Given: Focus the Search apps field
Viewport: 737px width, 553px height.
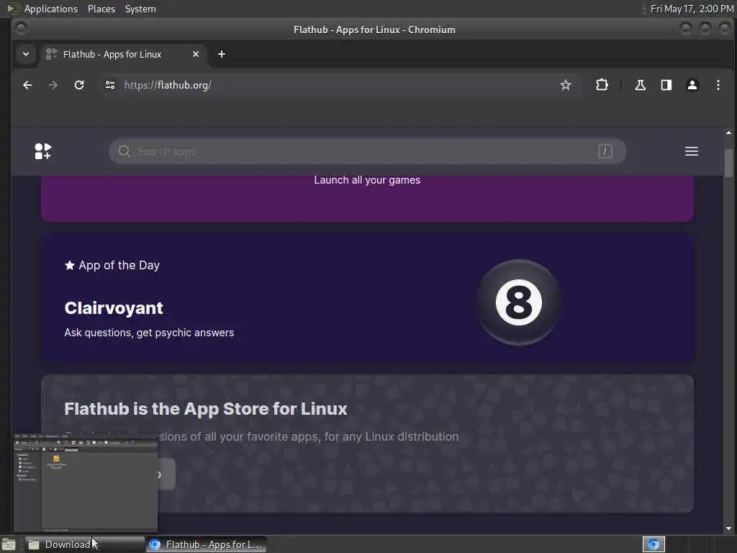Looking at the screenshot, I should [367, 151].
